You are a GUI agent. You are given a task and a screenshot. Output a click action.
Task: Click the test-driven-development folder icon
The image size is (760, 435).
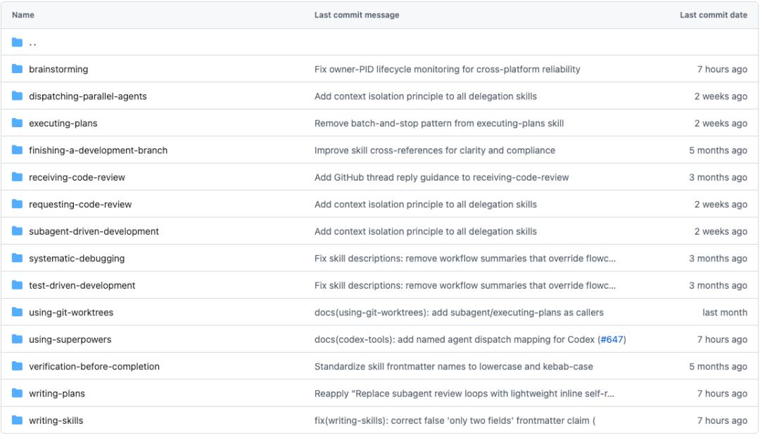[x=18, y=285]
